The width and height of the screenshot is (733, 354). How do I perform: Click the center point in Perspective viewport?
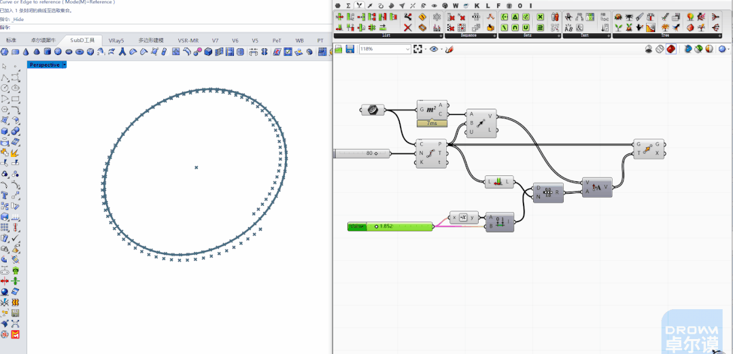[197, 167]
